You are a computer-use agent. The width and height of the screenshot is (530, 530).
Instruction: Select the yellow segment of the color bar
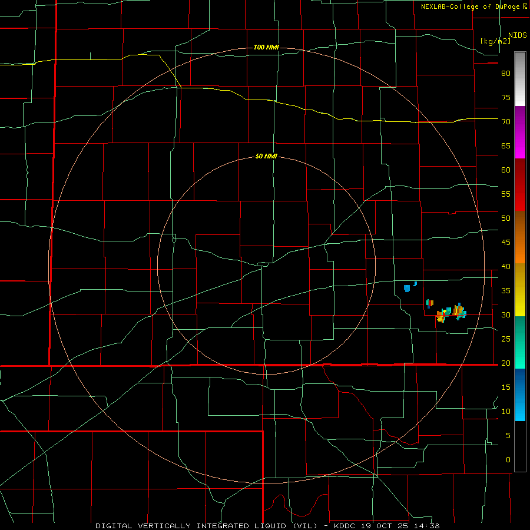pyautogui.click(x=520, y=289)
